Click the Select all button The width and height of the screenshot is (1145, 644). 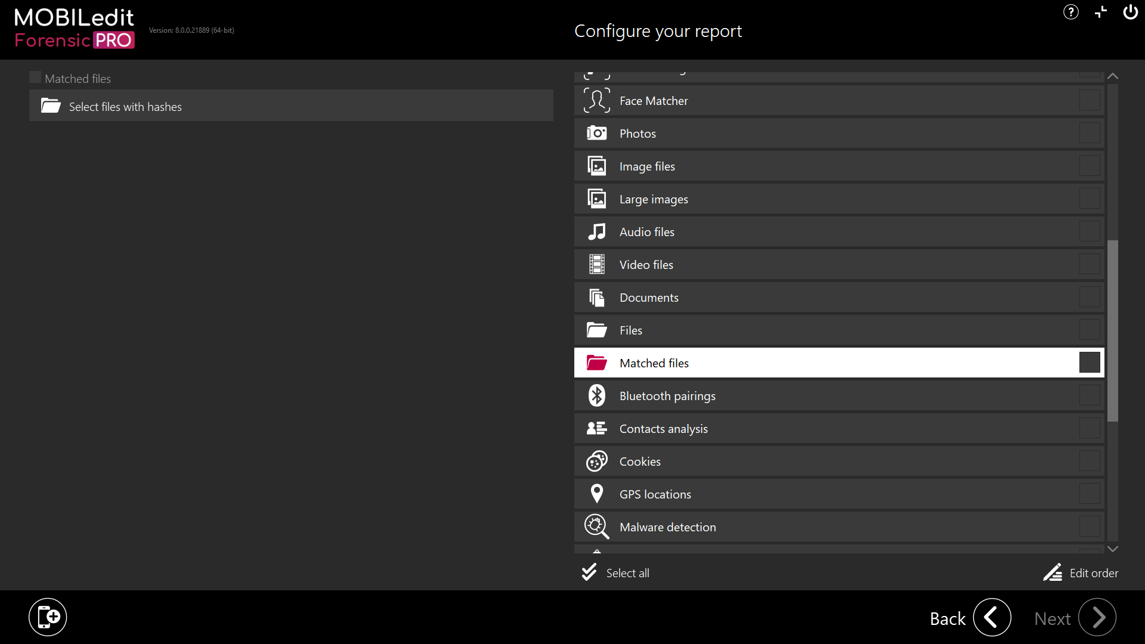[615, 572]
